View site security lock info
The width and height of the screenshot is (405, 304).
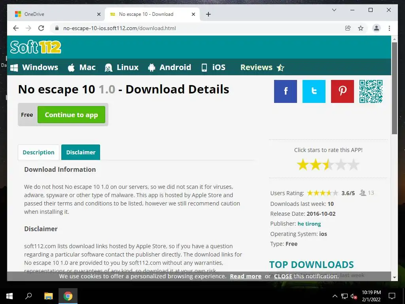[57, 28]
